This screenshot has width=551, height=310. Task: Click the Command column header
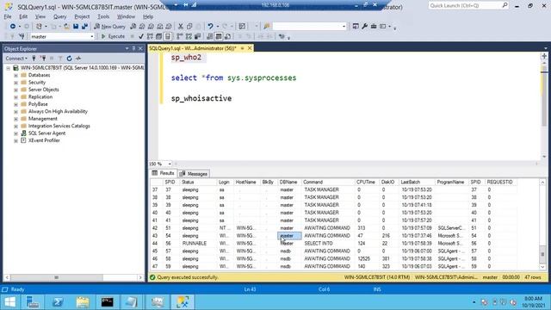328,182
